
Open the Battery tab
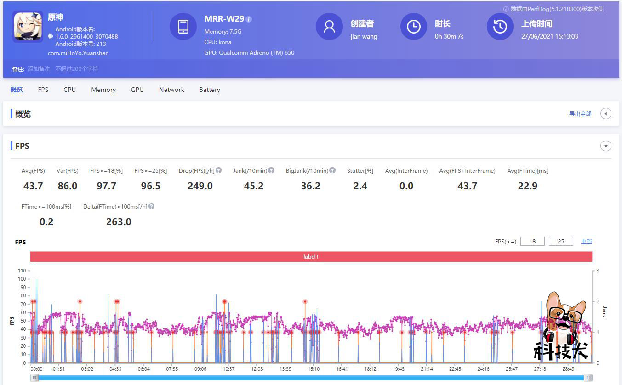pos(209,90)
